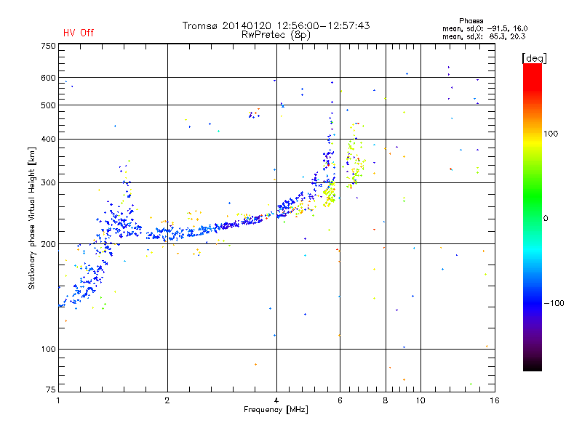Click x-axis tick label '8'
The width and height of the screenshot is (582, 436).
pyautogui.click(x=386, y=400)
